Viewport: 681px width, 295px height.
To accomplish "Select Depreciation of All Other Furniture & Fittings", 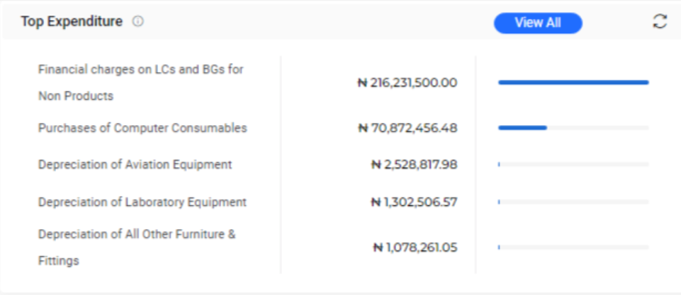I will point(137,248).
